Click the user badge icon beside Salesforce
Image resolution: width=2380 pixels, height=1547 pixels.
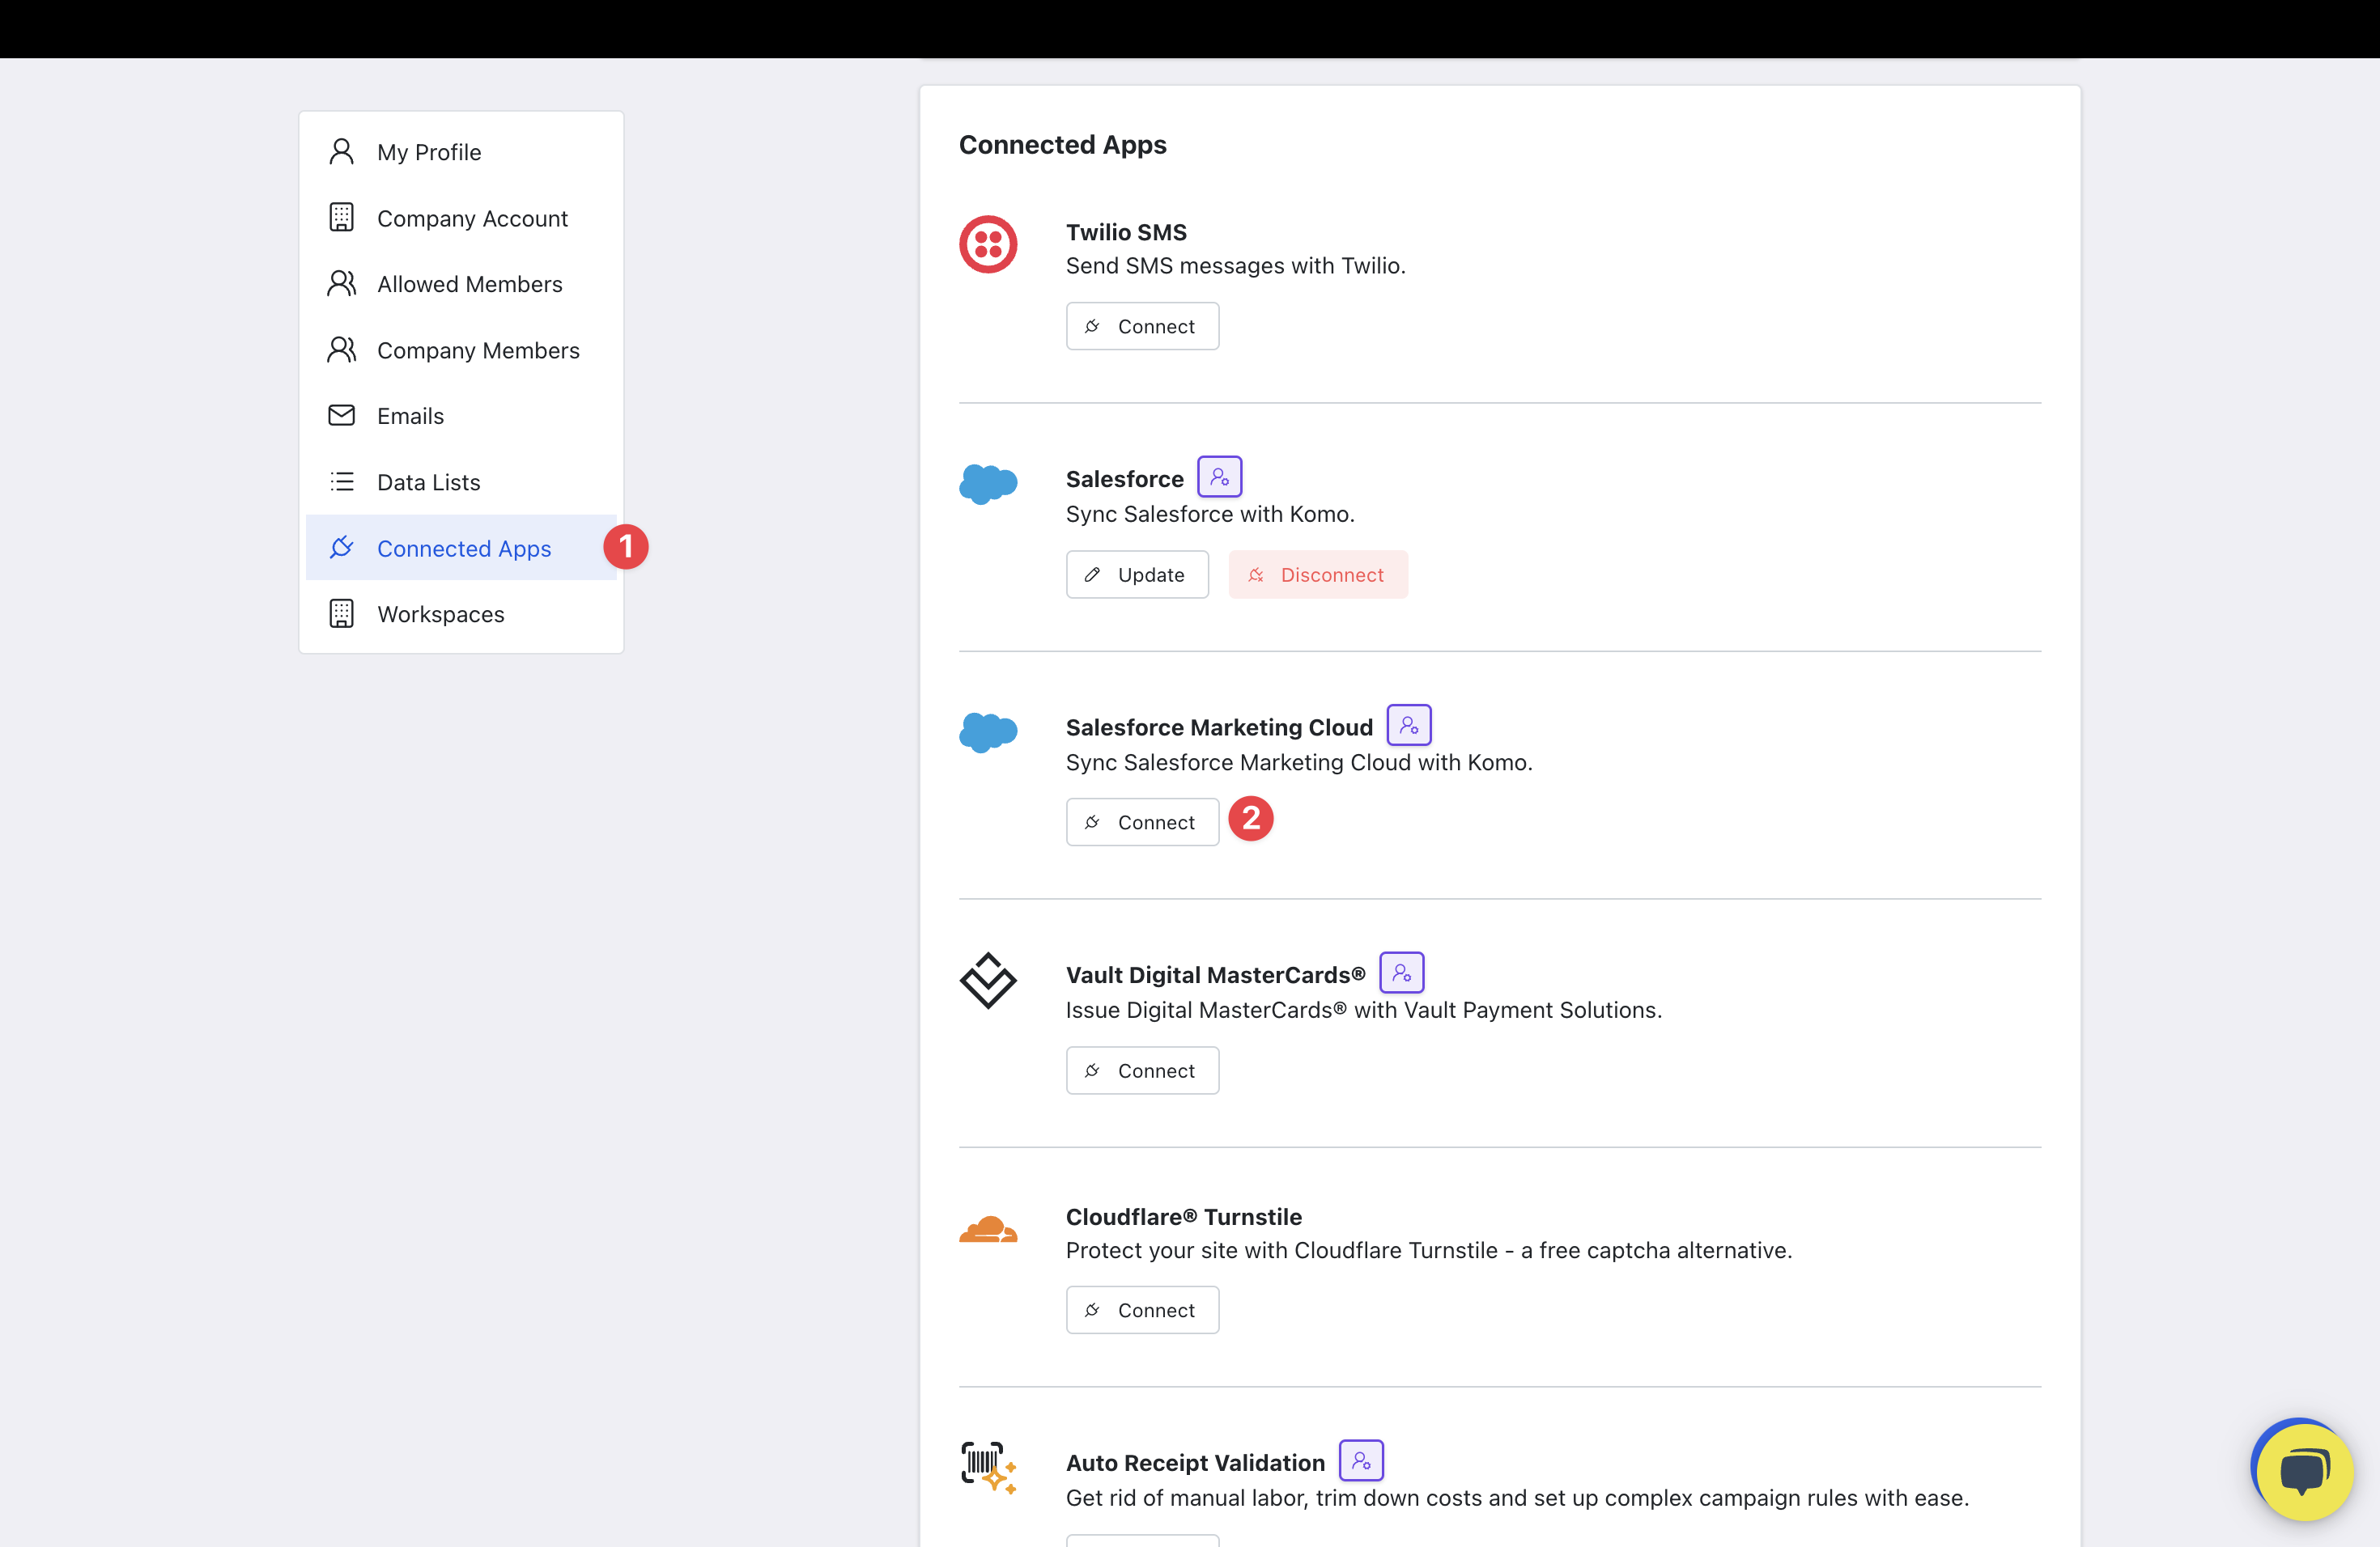1219,477
